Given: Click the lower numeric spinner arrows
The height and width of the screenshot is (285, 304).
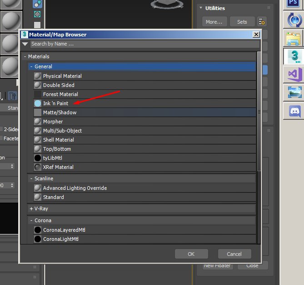Looking at the screenshot, I should (x=12, y=185).
